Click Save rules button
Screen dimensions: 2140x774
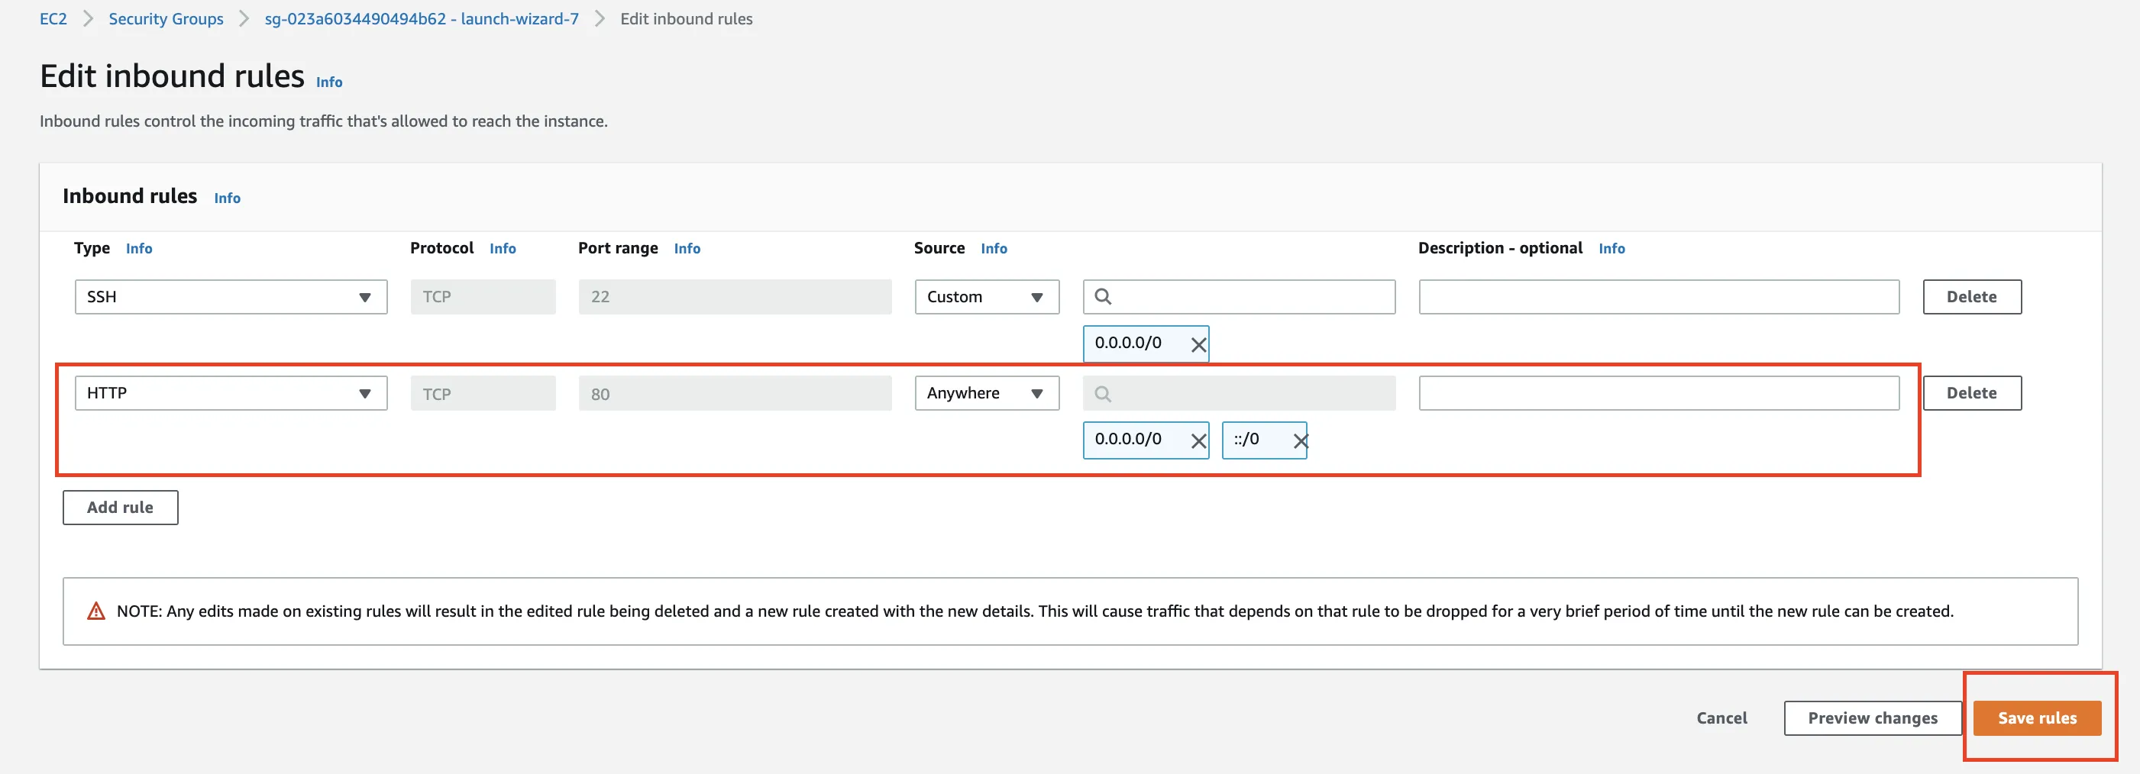click(2036, 718)
